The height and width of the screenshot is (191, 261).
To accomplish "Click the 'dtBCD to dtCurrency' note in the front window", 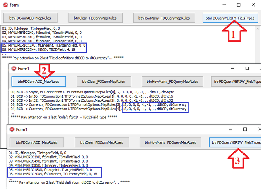I will [x=69, y=182].
